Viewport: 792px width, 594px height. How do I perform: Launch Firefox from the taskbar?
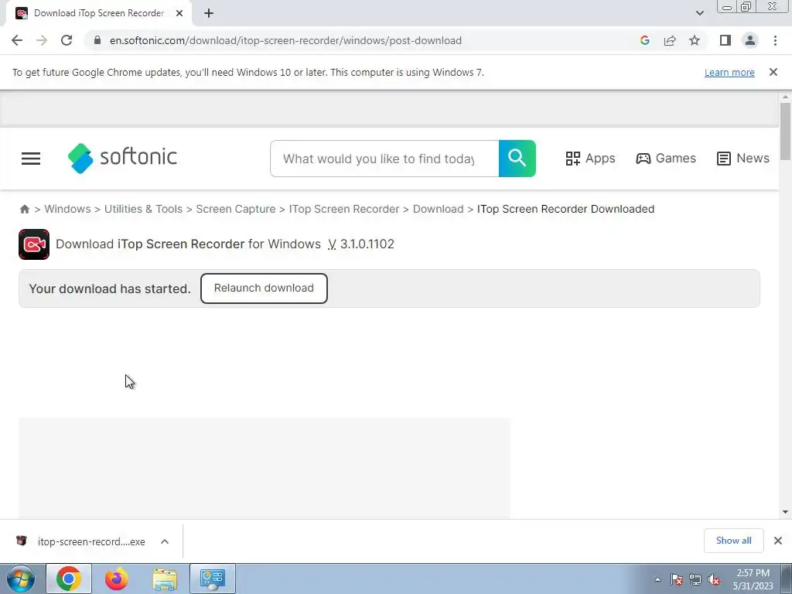pyautogui.click(x=117, y=579)
